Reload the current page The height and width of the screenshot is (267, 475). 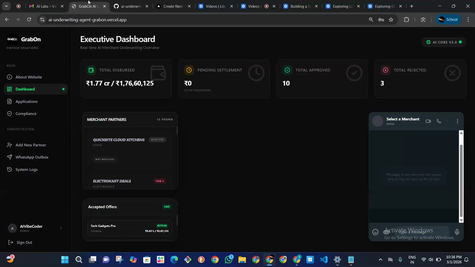pyautogui.click(x=29, y=20)
